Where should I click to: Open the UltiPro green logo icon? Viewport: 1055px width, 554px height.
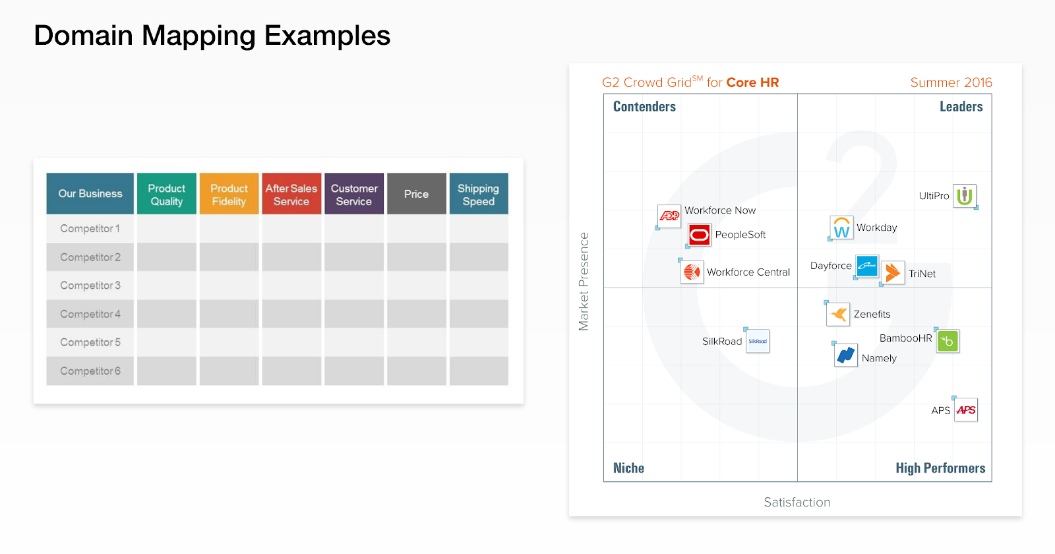click(965, 196)
